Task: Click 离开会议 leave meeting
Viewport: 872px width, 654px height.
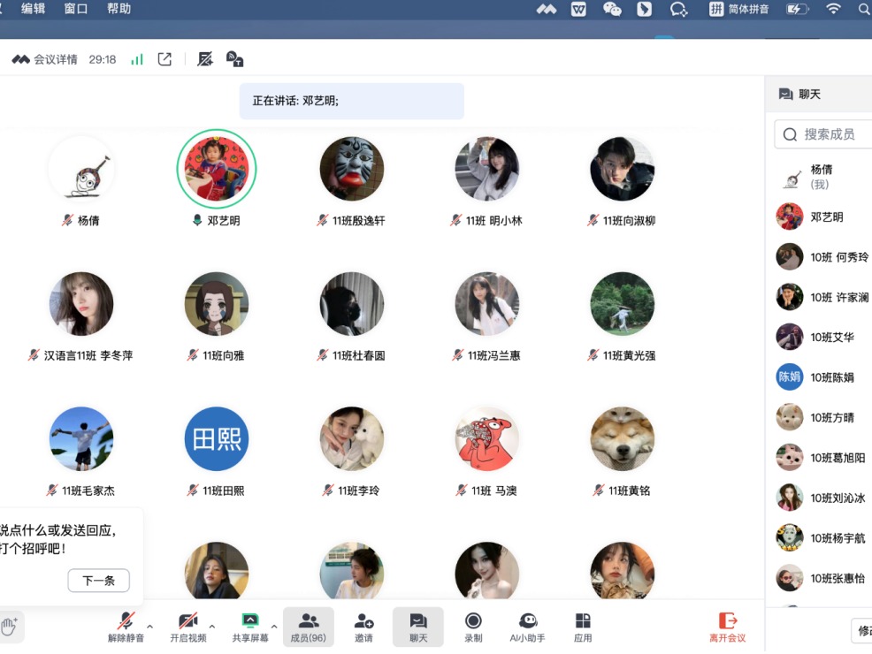Action: point(728,627)
